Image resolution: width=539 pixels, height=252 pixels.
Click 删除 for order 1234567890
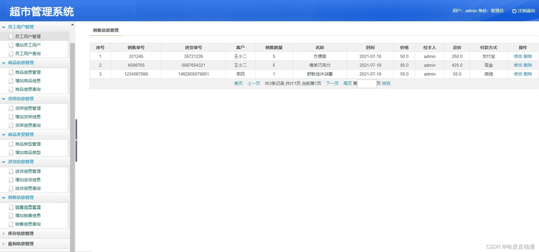point(528,74)
